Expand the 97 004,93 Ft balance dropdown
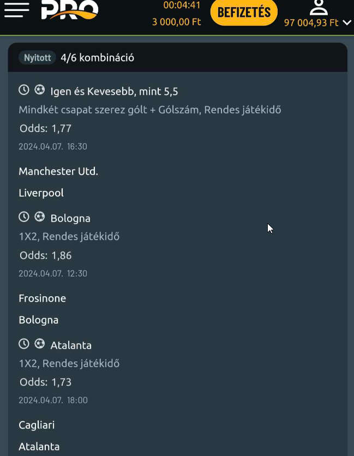 coord(347,23)
